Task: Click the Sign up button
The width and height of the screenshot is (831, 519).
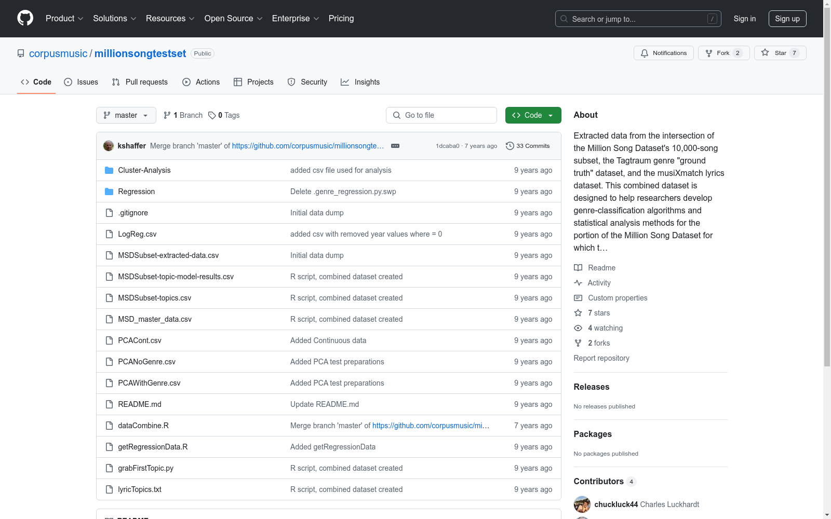Action: (787, 19)
